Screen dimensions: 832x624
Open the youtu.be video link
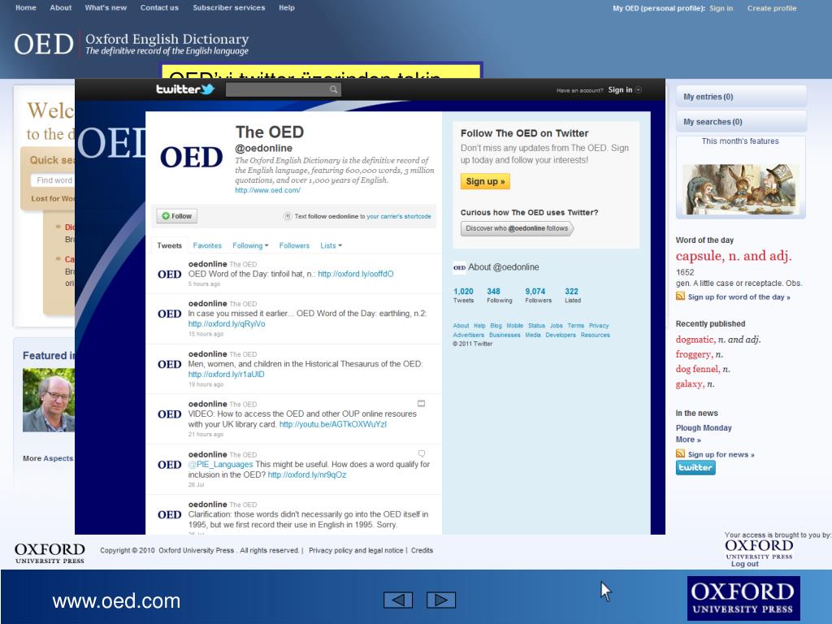(x=332, y=424)
